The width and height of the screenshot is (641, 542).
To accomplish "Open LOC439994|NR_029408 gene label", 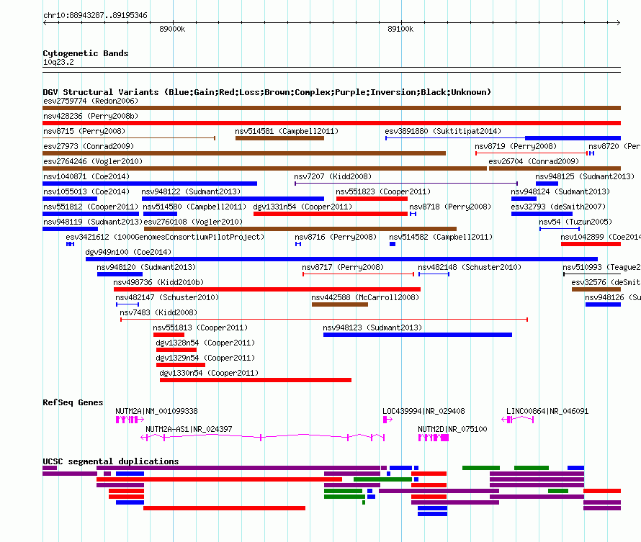I will tap(424, 411).
